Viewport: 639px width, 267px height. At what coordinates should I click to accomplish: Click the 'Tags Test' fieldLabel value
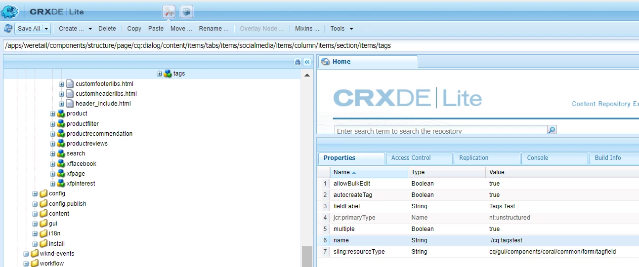pos(502,206)
